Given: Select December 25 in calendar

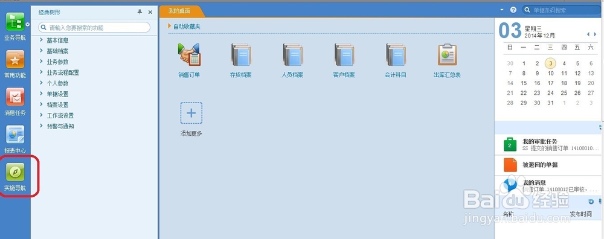Looking at the screenshot, I should click(x=564, y=93).
